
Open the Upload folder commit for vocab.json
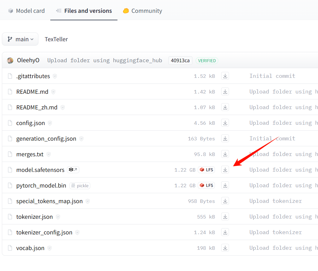click(284, 248)
